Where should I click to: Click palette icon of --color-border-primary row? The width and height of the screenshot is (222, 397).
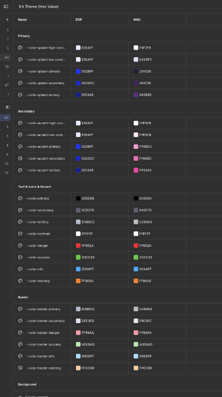(20, 309)
